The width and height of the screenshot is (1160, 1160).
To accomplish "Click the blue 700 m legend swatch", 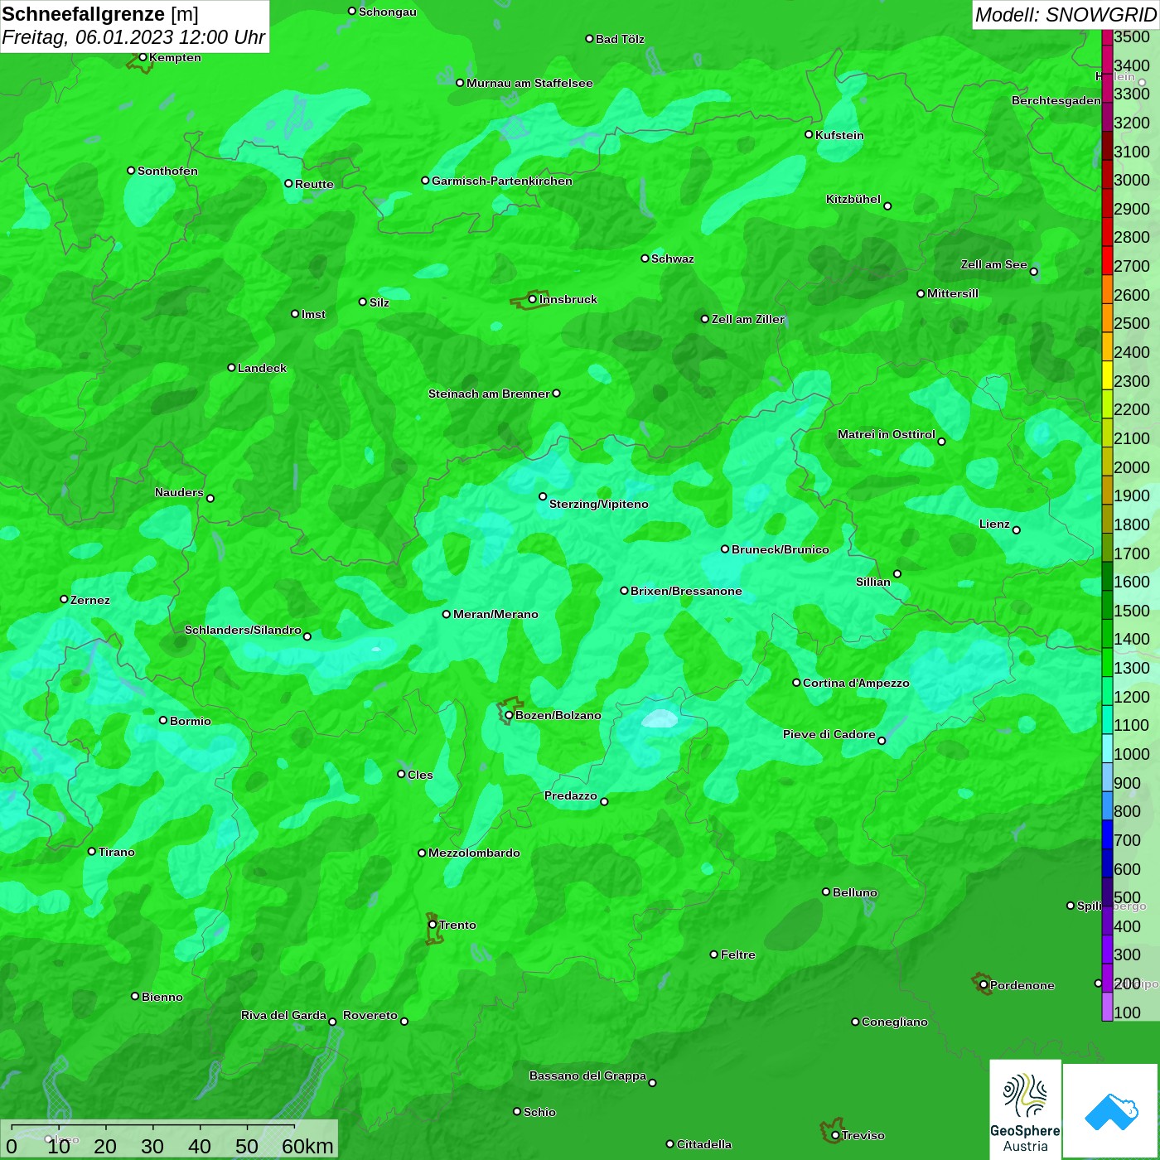I will (1107, 834).
